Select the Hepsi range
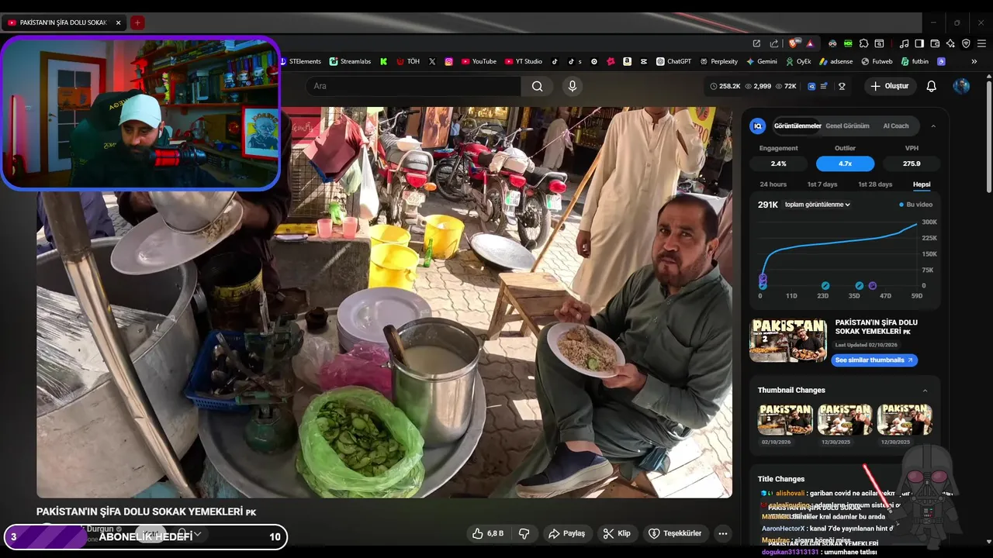Screen dimensions: 993x558 click(x=922, y=184)
